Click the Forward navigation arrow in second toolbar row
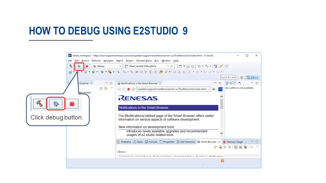 pyautogui.click(x=218, y=72)
